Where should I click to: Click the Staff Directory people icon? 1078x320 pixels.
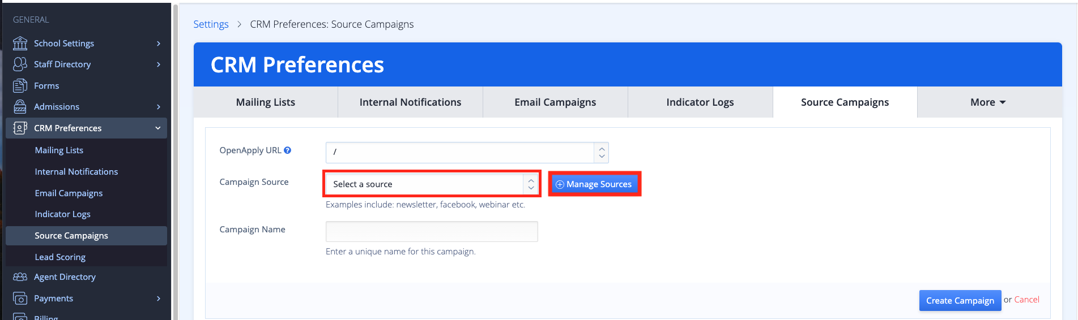(20, 64)
